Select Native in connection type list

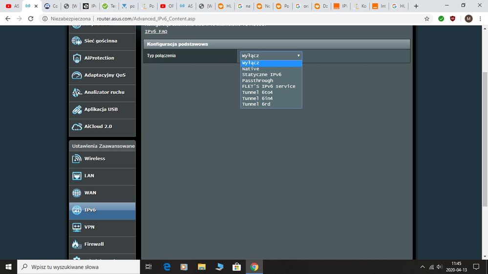pyautogui.click(x=251, y=69)
